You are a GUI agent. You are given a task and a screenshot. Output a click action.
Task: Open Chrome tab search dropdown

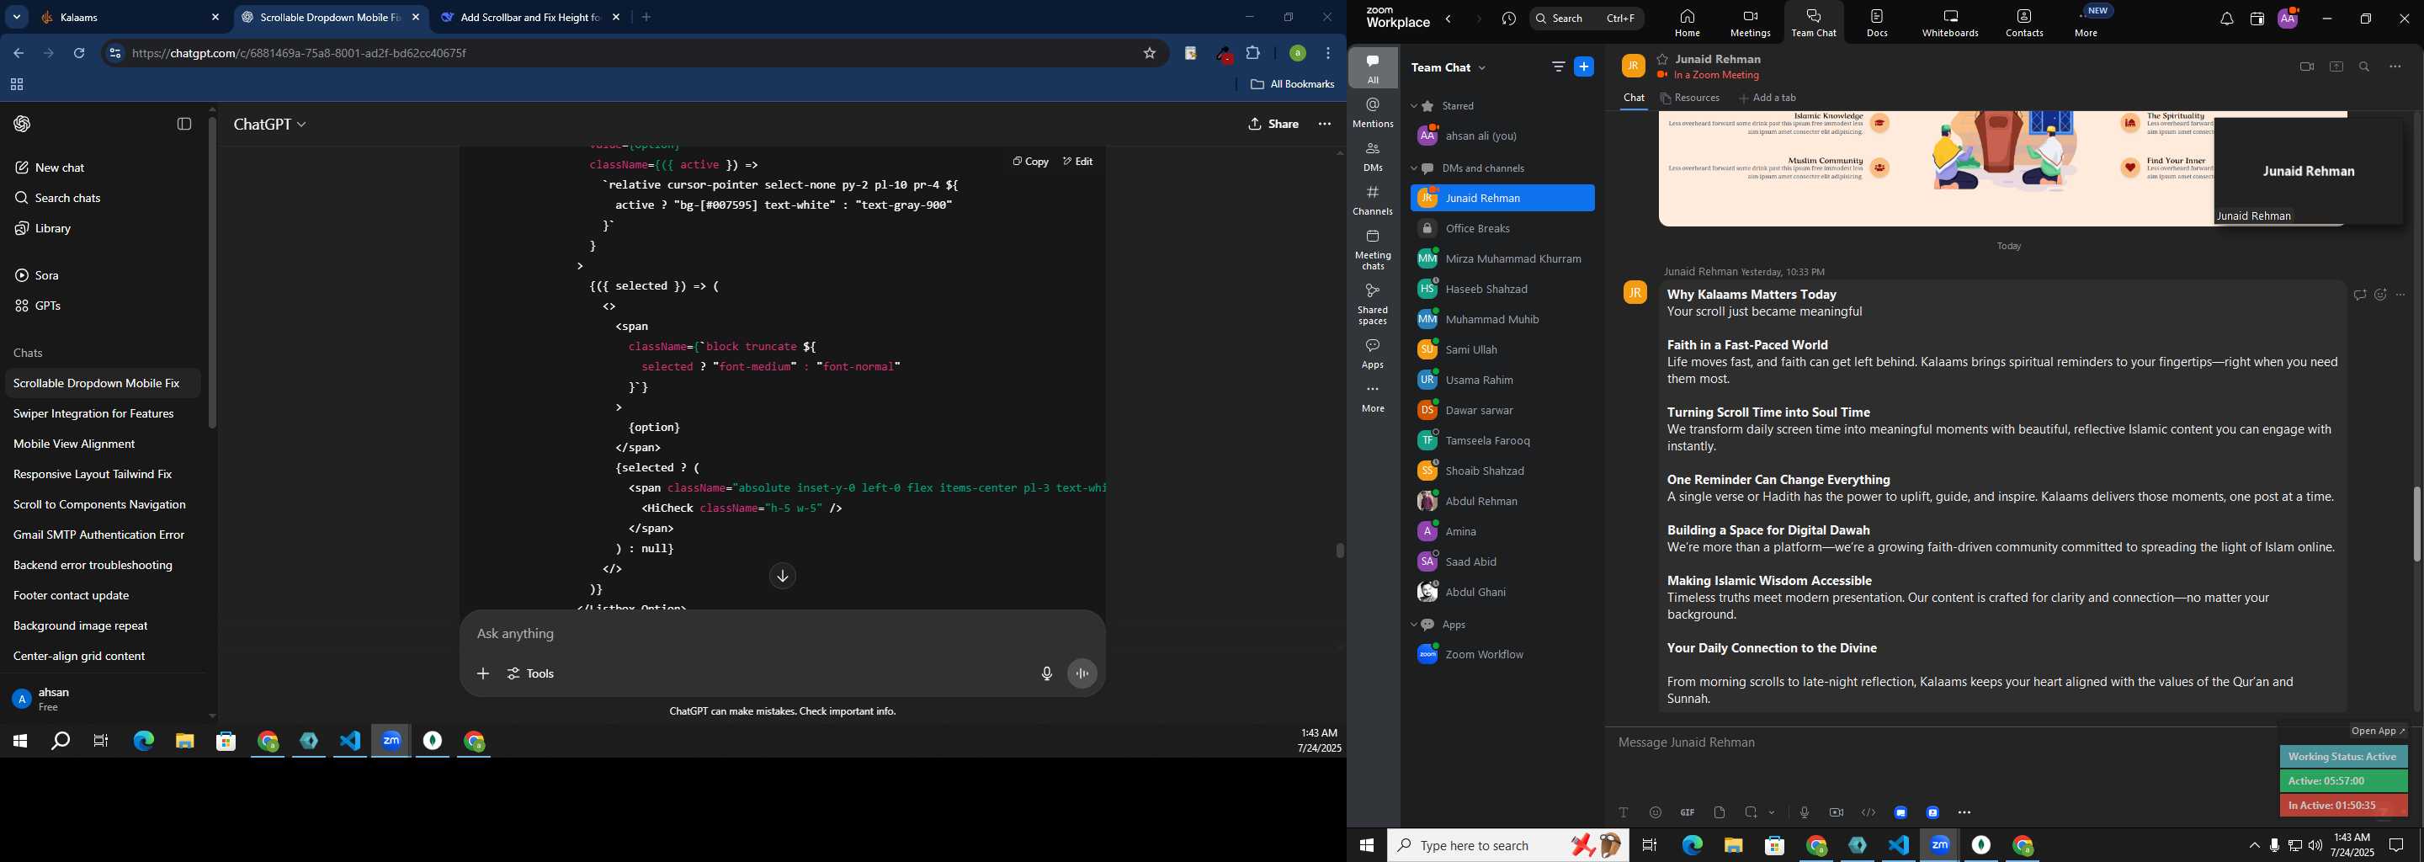16,17
